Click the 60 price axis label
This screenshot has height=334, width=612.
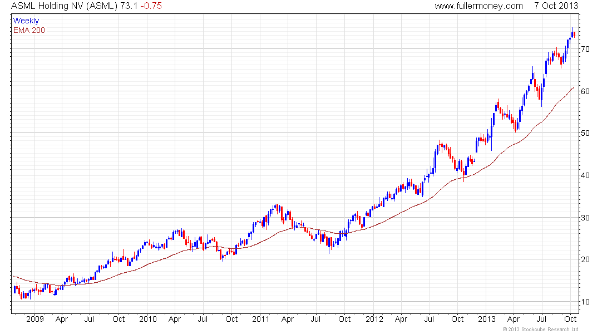click(x=585, y=91)
